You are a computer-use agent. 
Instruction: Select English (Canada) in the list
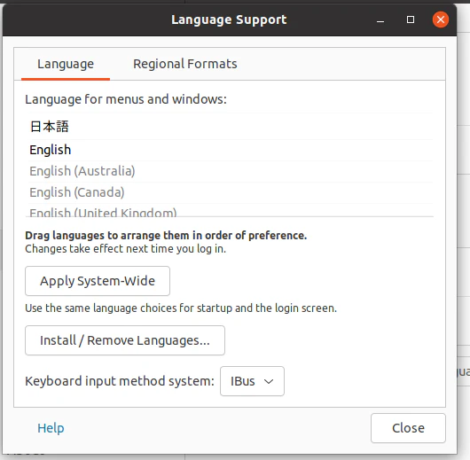point(231,192)
